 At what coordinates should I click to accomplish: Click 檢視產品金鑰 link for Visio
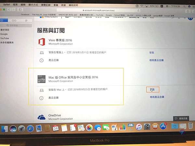(156, 60)
